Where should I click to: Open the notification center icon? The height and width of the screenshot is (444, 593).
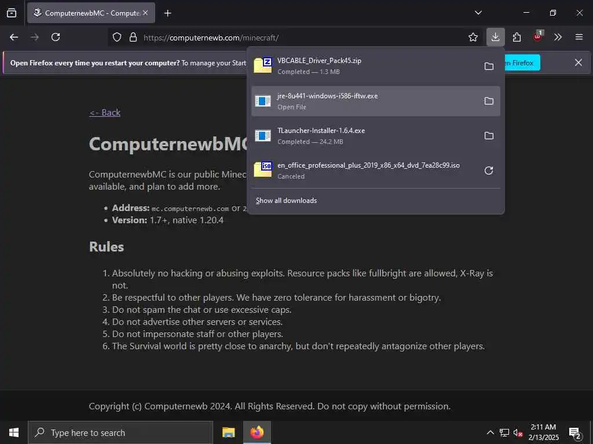tap(575, 433)
